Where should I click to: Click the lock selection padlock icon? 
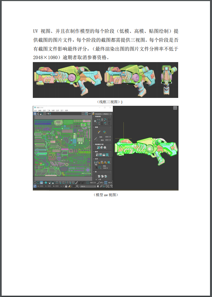66,186
